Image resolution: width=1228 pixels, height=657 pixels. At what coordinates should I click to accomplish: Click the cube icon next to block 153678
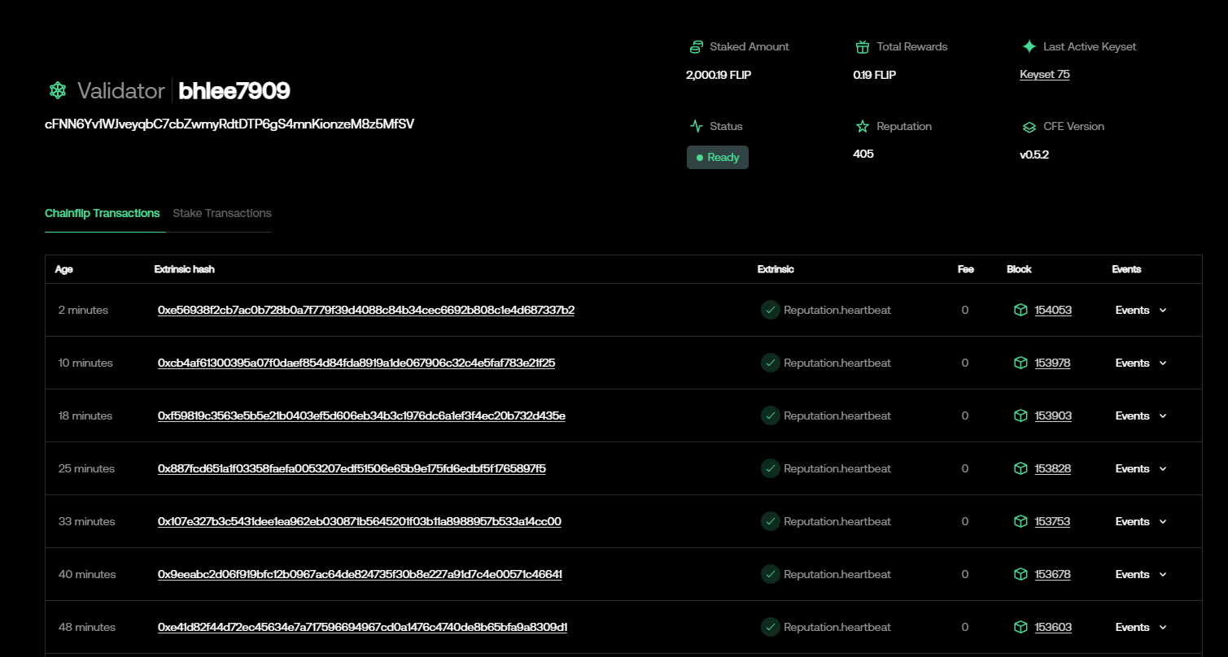[1020, 574]
